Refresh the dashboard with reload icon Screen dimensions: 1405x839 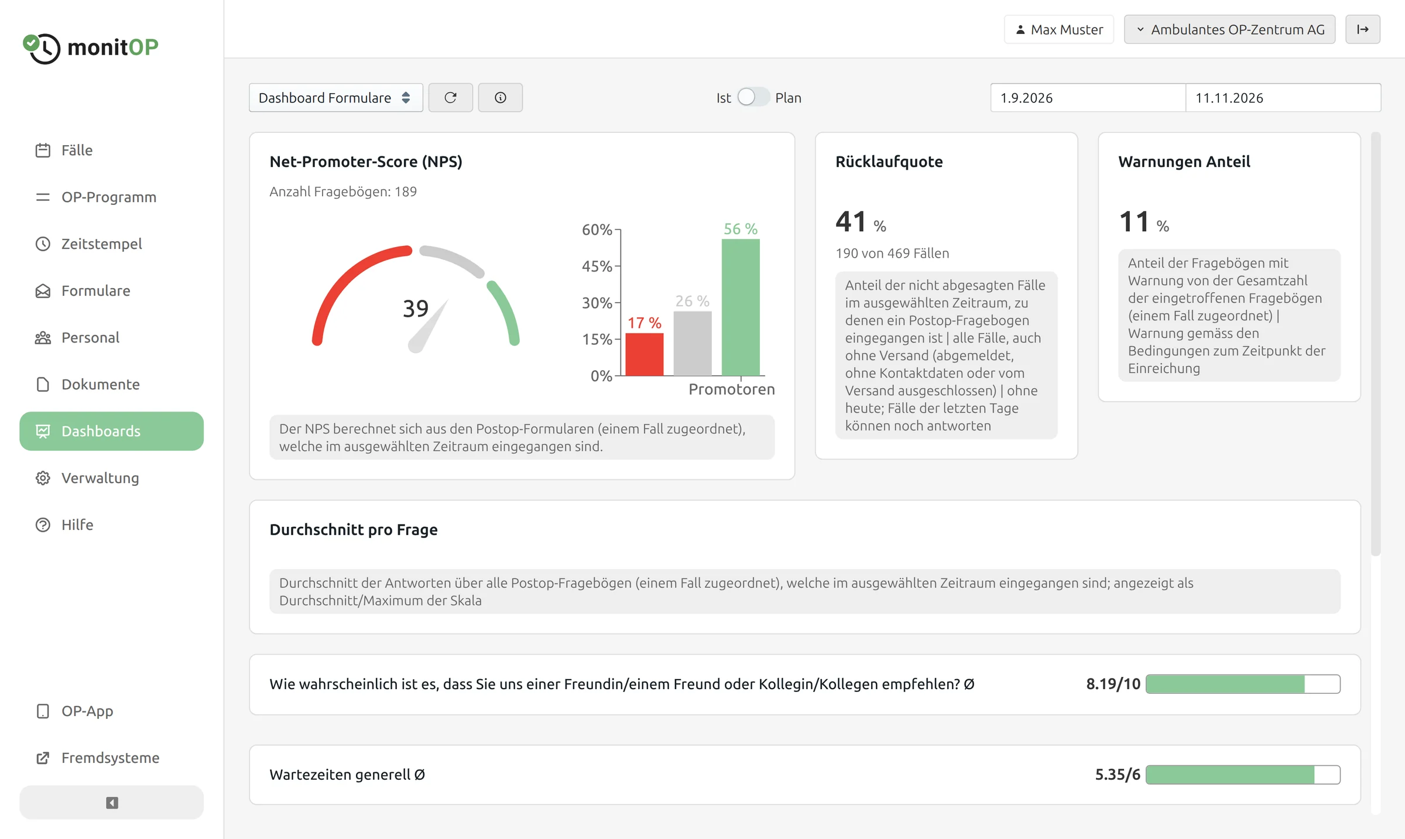click(x=450, y=98)
